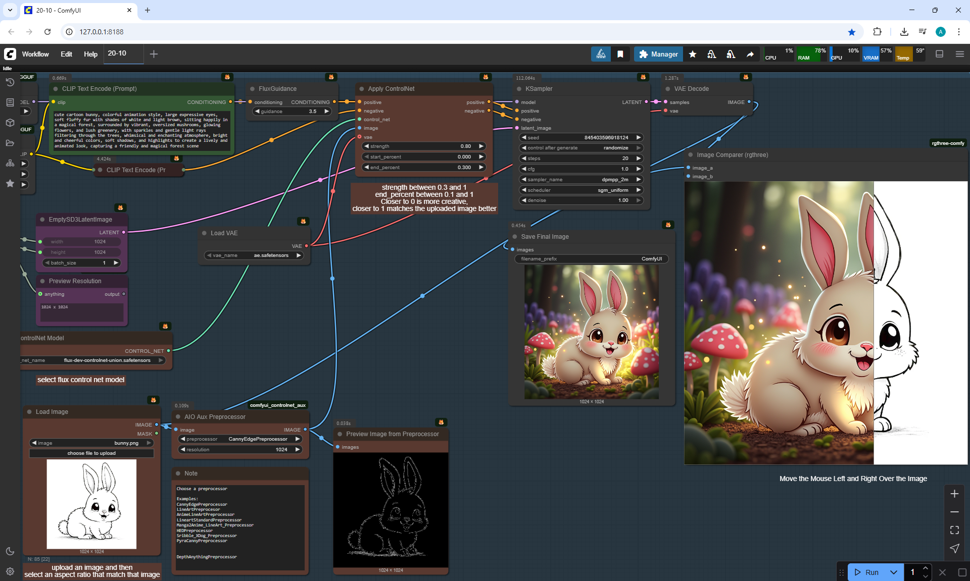Open the queue history sidebar panel
This screenshot has height=581, width=970.
point(10,82)
